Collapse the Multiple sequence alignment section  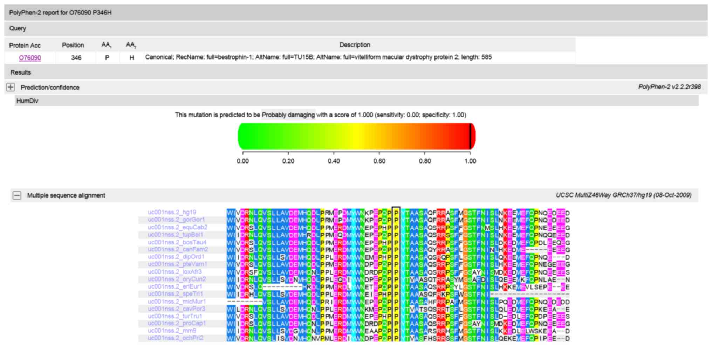pos(17,195)
